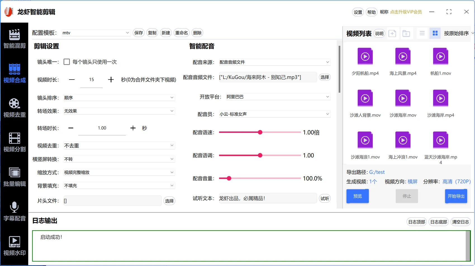
Task: Open the 配置模板 mtv dropdown
Action: tap(96, 33)
